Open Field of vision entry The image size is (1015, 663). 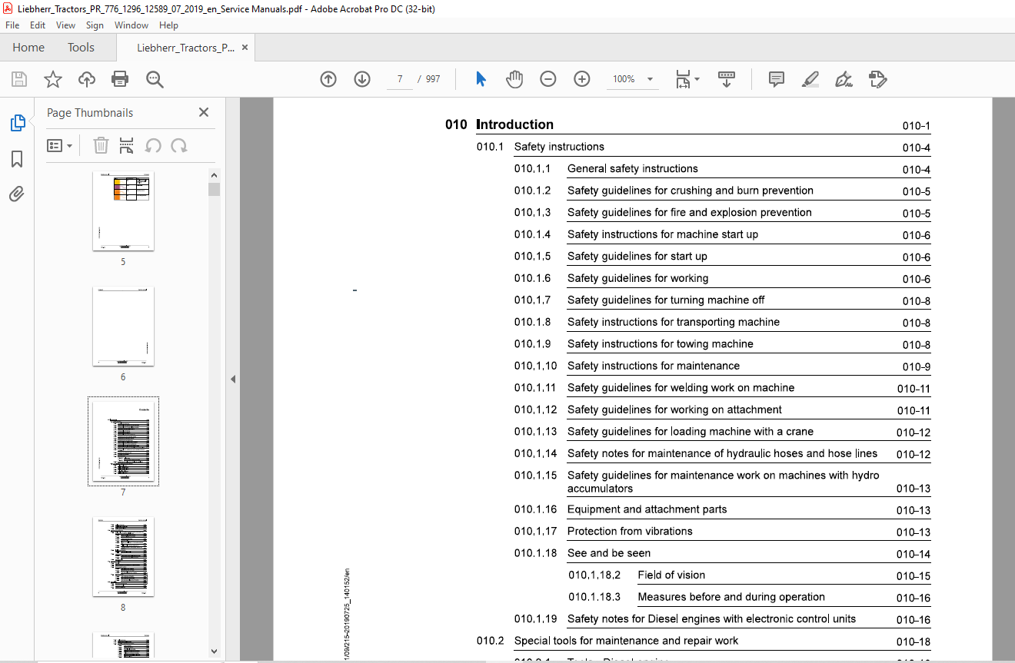[671, 575]
